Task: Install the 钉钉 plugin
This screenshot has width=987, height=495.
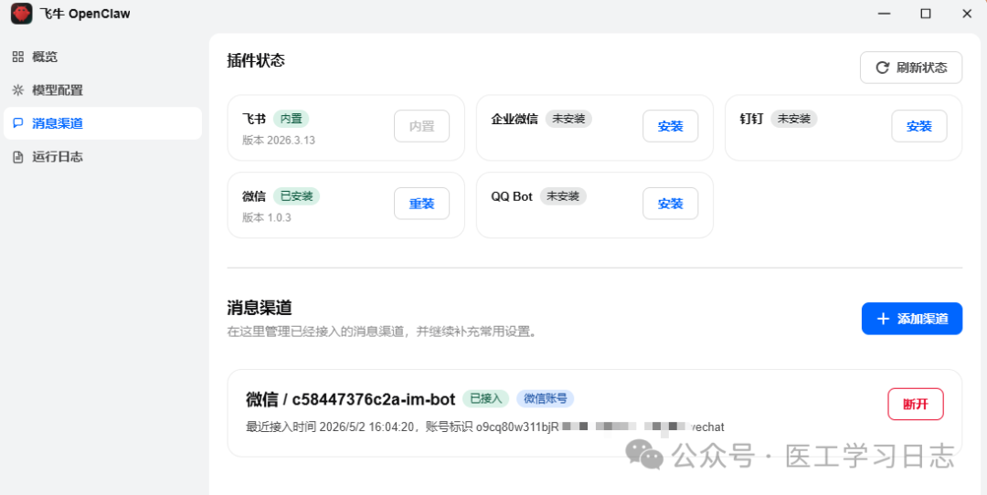Action: click(919, 126)
